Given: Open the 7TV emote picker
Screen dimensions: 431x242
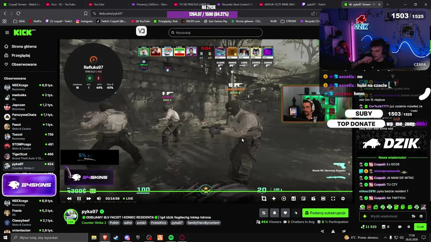Looking at the screenshot, I should pyautogui.click(x=413, y=216).
